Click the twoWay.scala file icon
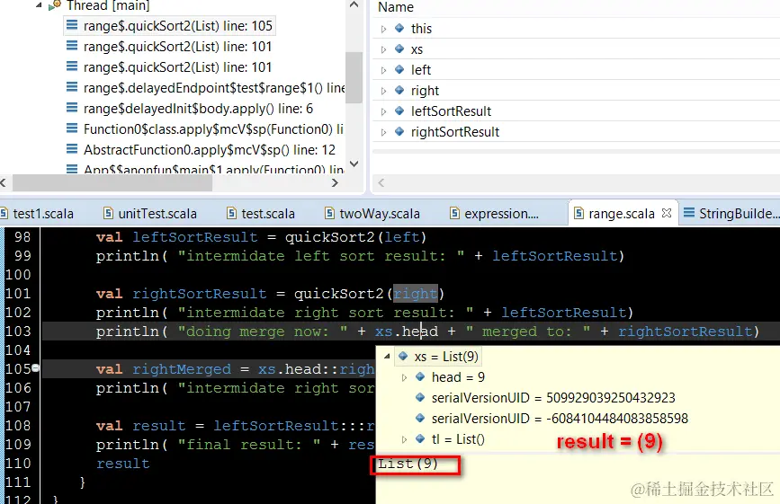The width and height of the screenshot is (780, 504). pyautogui.click(x=329, y=213)
